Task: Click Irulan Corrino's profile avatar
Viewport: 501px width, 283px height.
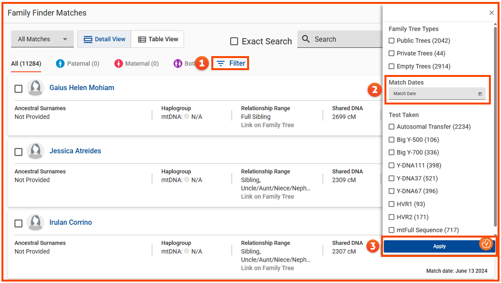Action: tap(35, 223)
